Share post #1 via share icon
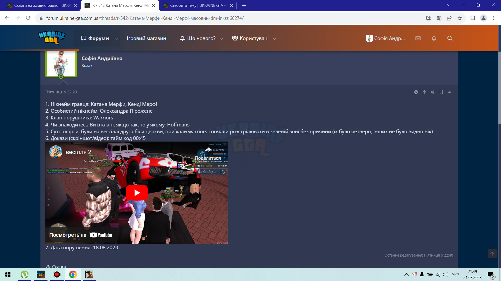The width and height of the screenshot is (501, 281). pyautogui.click(x=432, y=92)
